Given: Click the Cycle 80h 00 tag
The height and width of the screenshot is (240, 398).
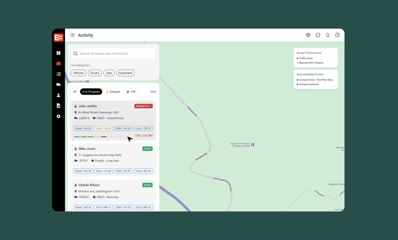Looking at the screenshot, I should pos(143,207).
